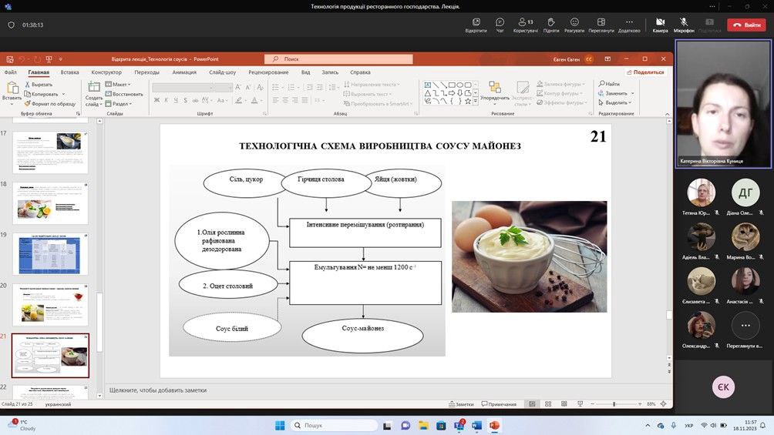
Task: Click the Найти magnifier icon in the ribbon
Action: (x=601, y=84)
